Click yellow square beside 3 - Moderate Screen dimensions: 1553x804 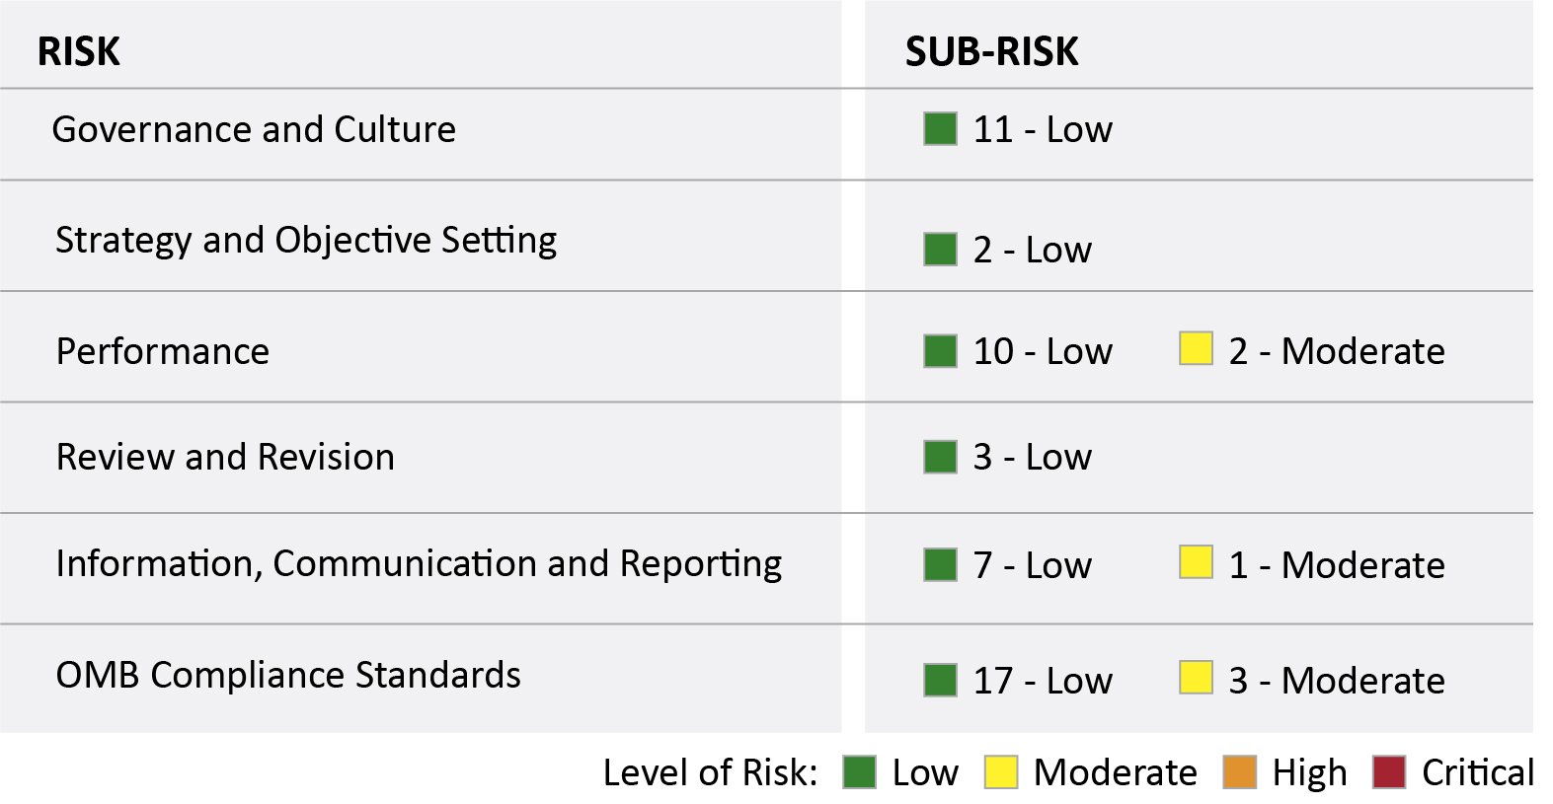(1196, 678)
